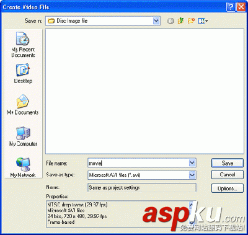Expand the Save in folder dropdown
Viewport: 248px width, 235px height.
tap(156, 20)
